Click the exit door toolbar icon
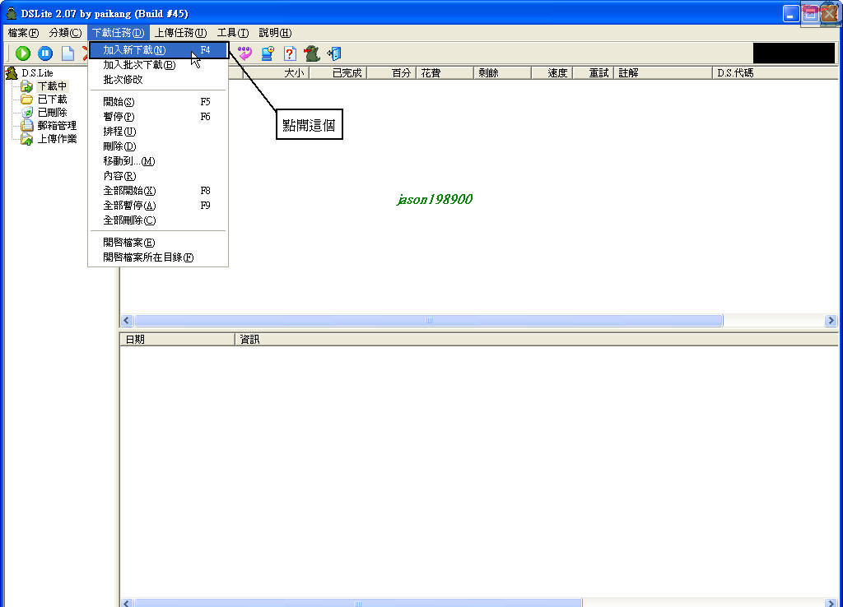The width and height of the screenshot is (843, 607). [x=334, y=53]
